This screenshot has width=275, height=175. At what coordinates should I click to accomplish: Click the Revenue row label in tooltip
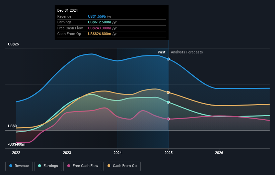point(64,16)
